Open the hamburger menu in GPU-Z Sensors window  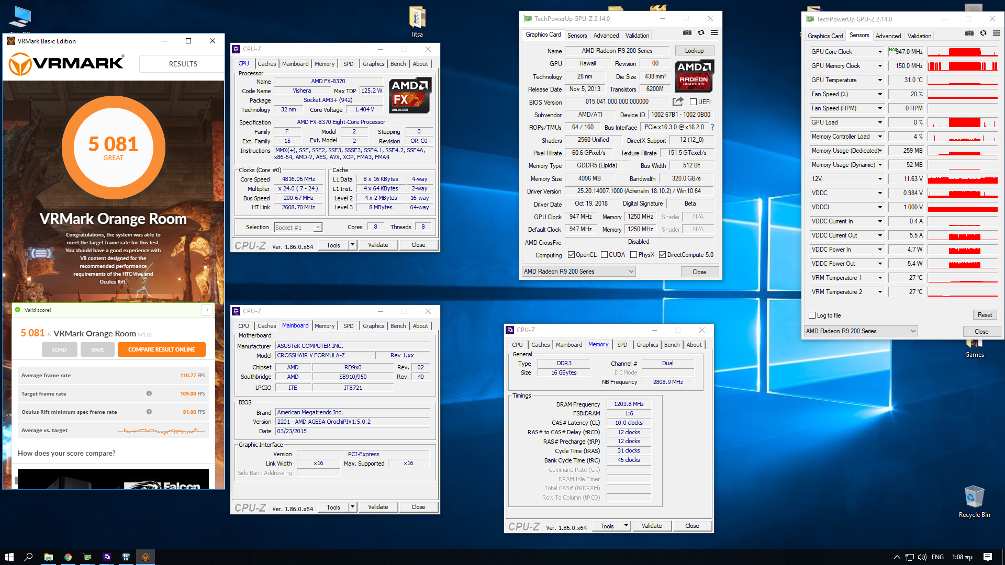click(x=996, y=33)
